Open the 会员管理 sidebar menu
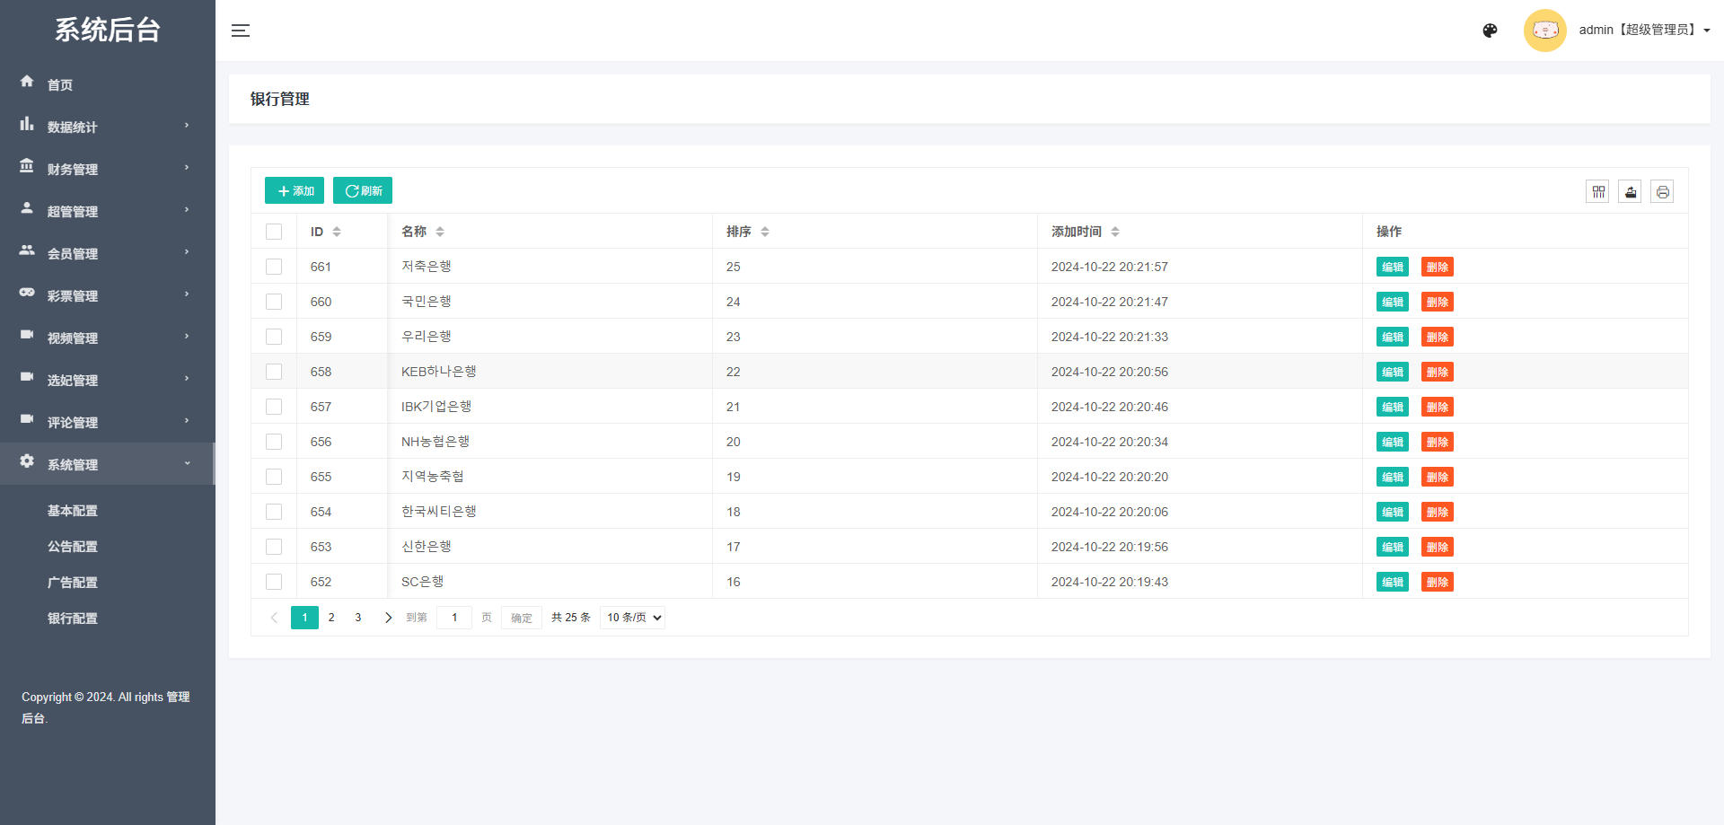This screenshot has width=1724, height=825. [73, 253]
